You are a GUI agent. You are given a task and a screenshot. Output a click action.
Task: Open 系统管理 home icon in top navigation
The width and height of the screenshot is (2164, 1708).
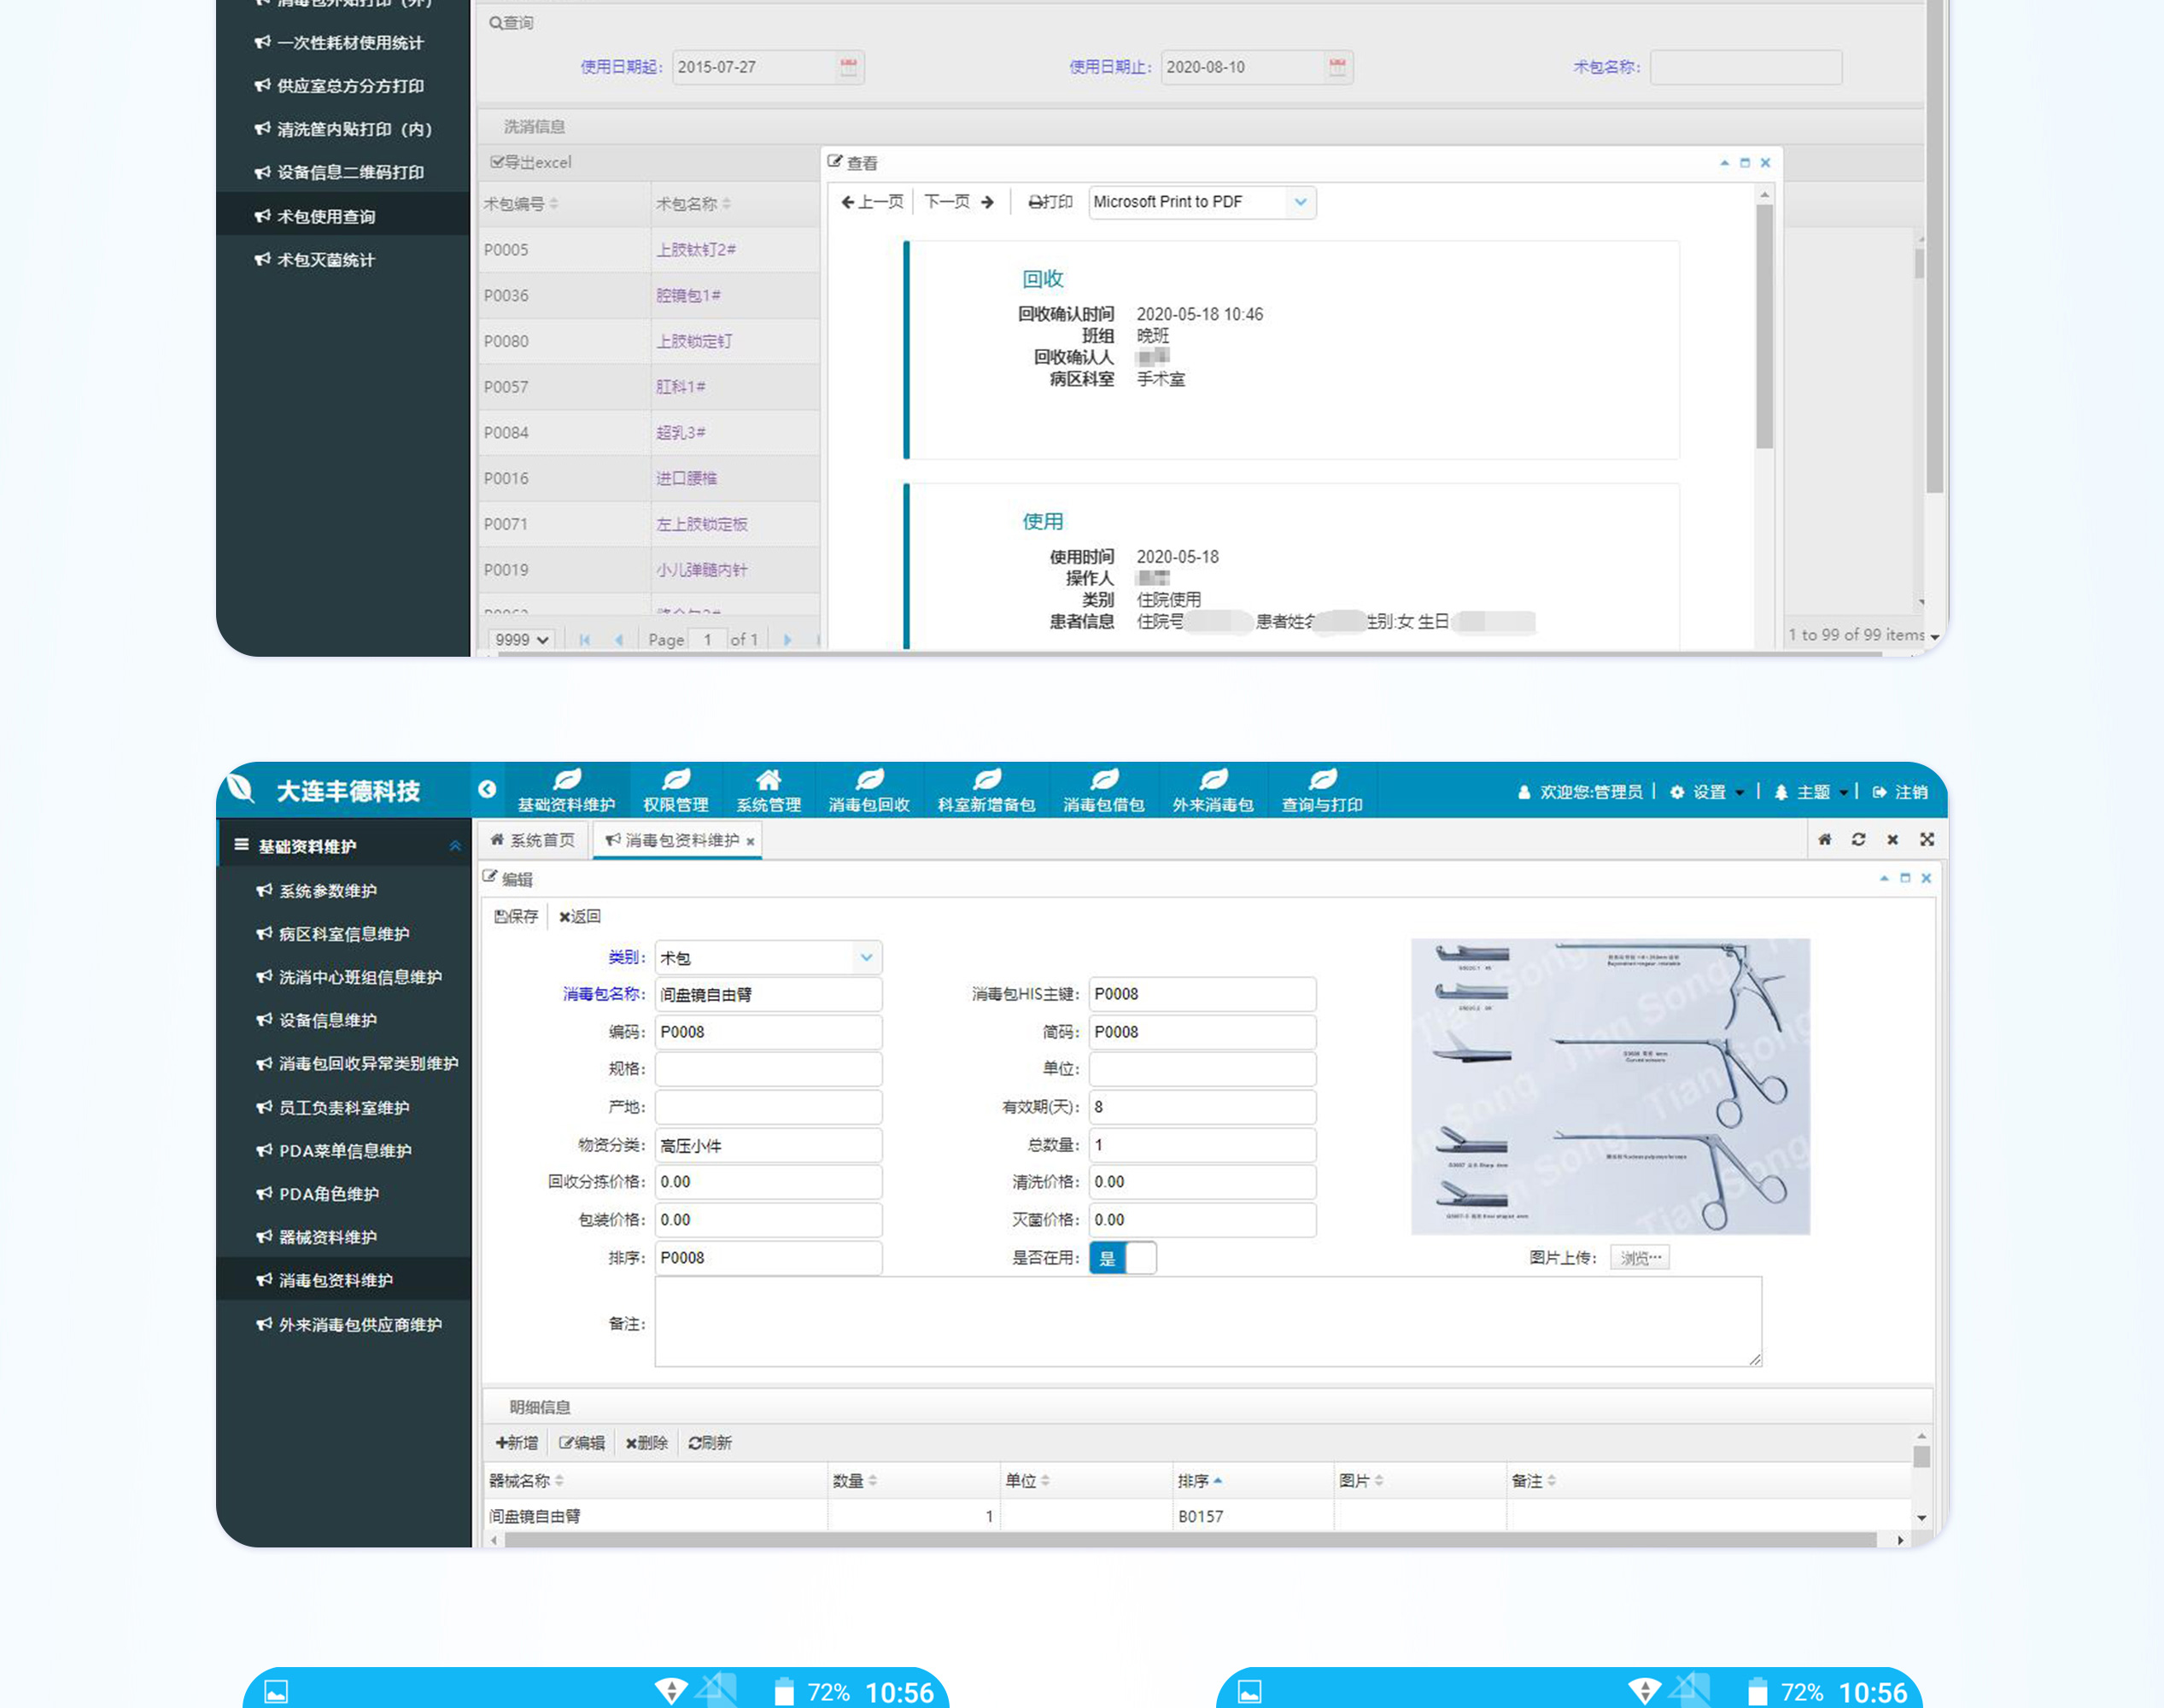(768, 780)
